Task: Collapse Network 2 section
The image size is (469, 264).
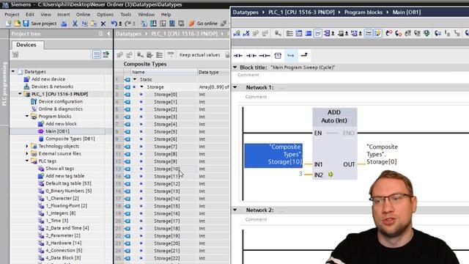Action: (235, 210)
